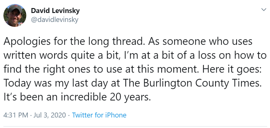This screenshot has height=128, width=270.
Task: Open the Twitter for iPhone source link
Action: 99,115
